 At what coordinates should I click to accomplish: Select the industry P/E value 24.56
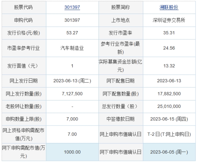tap(169, 48)
